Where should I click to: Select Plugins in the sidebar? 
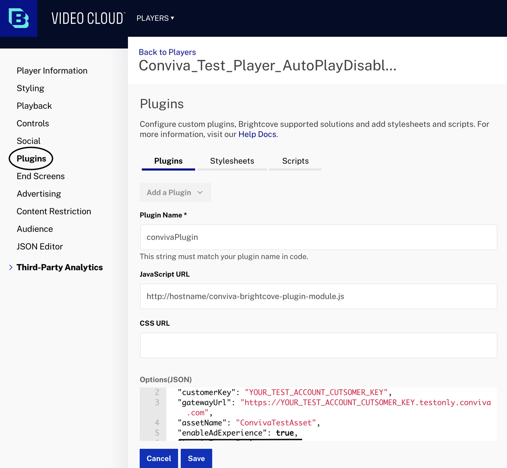tap(31, 159)
